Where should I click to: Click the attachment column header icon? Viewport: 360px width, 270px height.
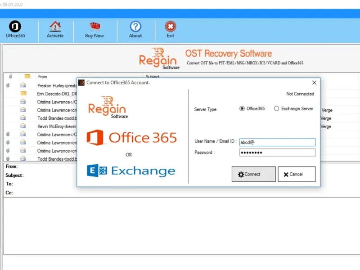coord(10,76)
